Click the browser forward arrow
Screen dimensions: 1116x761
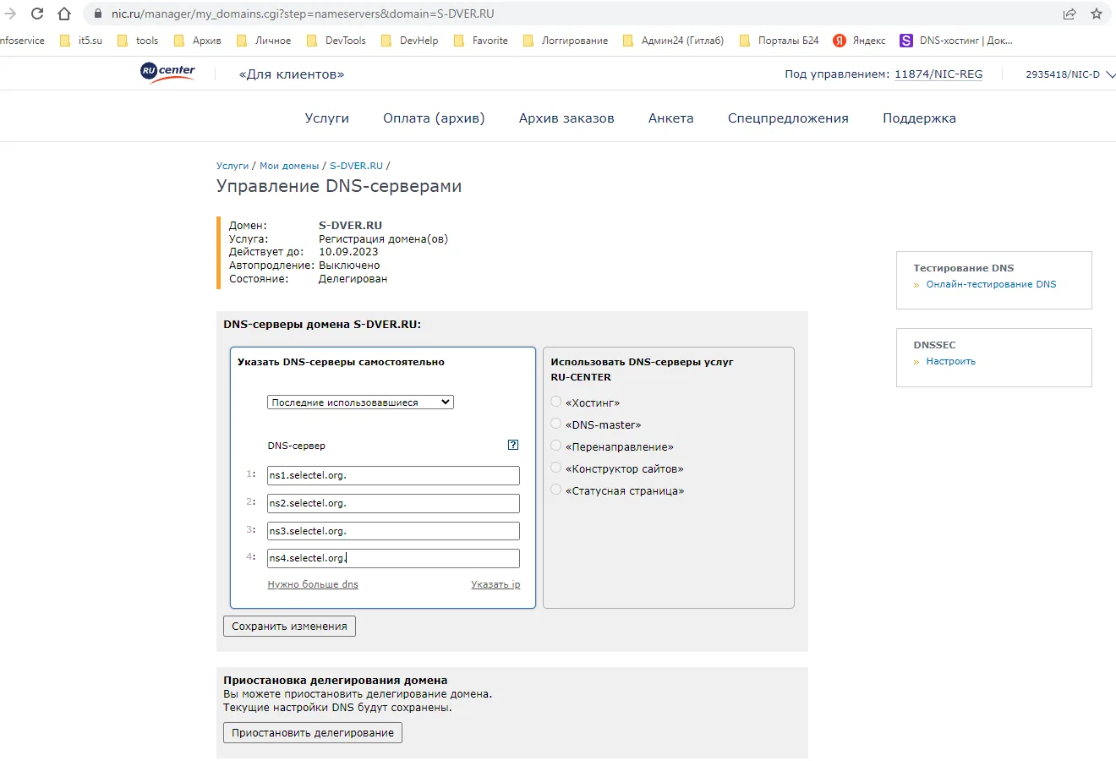(10, 14)
